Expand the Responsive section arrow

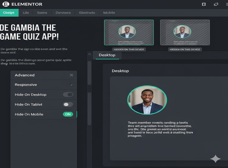(71, 85)
